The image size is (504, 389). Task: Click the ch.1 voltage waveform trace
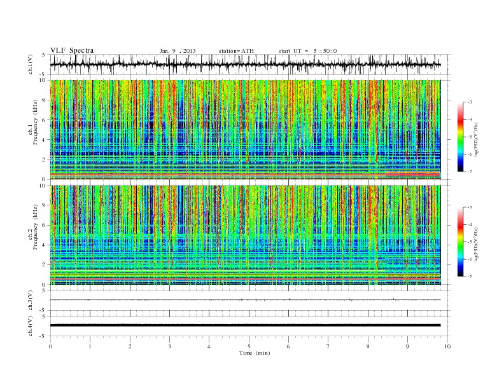coord(245,64)
